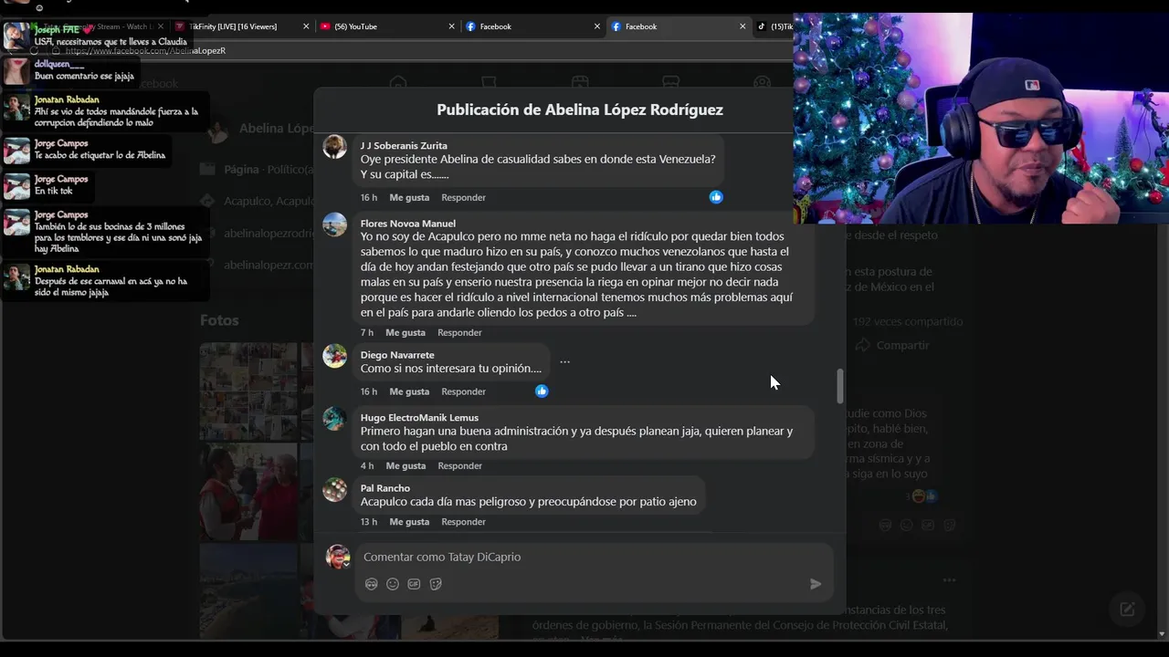Image resolution: width=1169 pixels, height=657 pixels.
Task: Like Flores Novoa Manuel's comment
Action: (405, 332)
